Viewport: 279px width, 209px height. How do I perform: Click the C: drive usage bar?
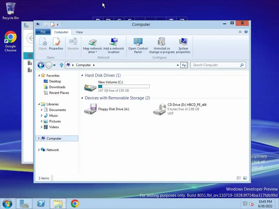[x=124, y=86]
